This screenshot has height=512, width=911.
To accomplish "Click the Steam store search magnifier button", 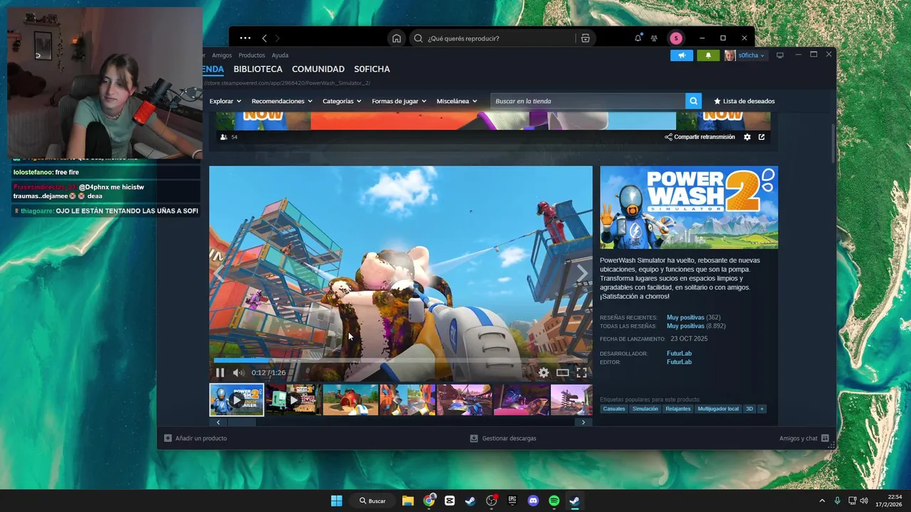I will click(693, 101).
